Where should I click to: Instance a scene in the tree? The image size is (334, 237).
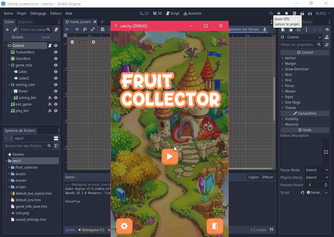(15, 30)
